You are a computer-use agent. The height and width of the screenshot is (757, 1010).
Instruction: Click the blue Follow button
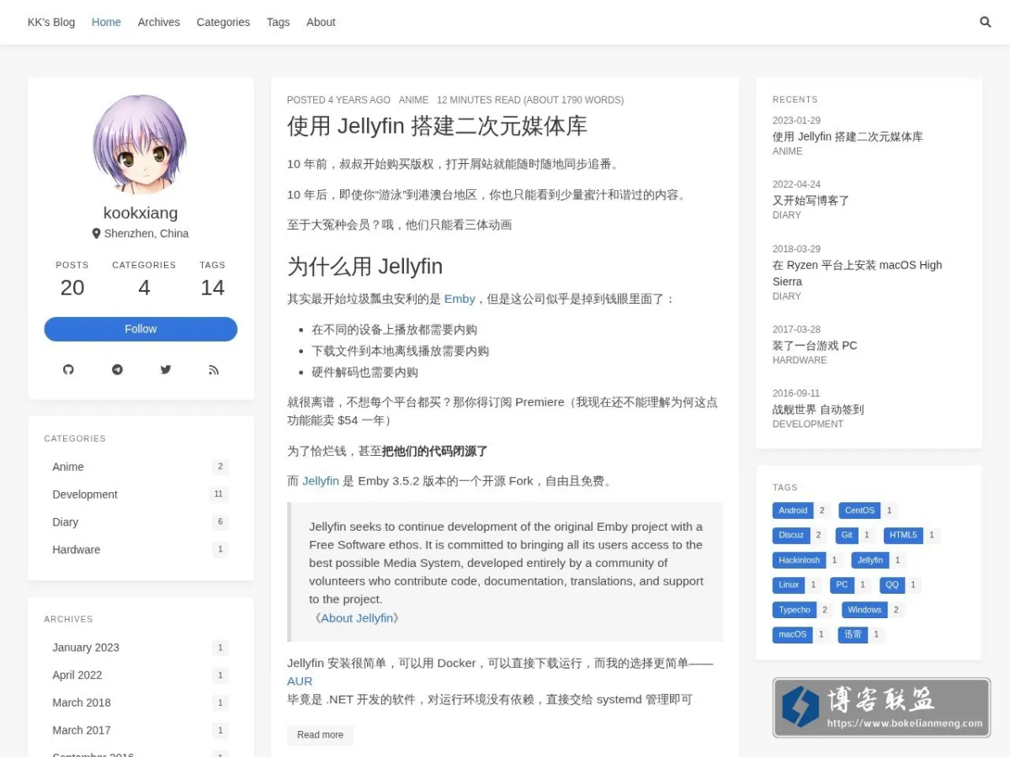[x=141, y=329]
